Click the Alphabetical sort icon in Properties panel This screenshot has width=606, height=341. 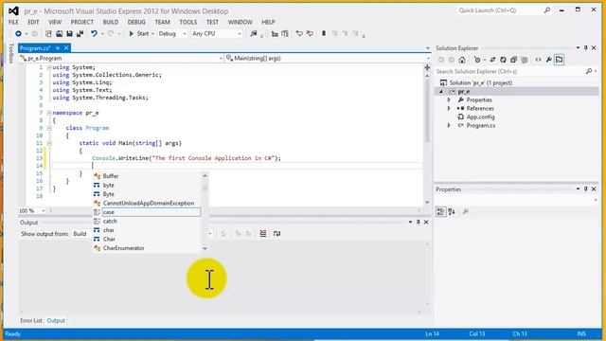452,211
